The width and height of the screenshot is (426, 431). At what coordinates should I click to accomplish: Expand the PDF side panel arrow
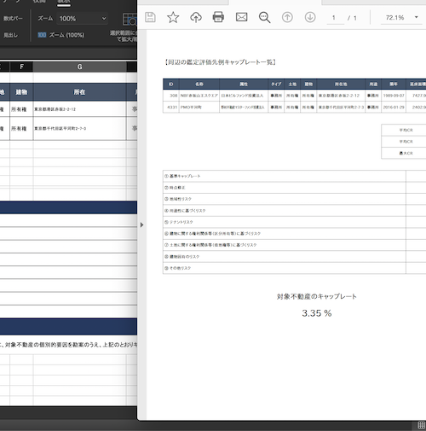(x=141, y=224)
